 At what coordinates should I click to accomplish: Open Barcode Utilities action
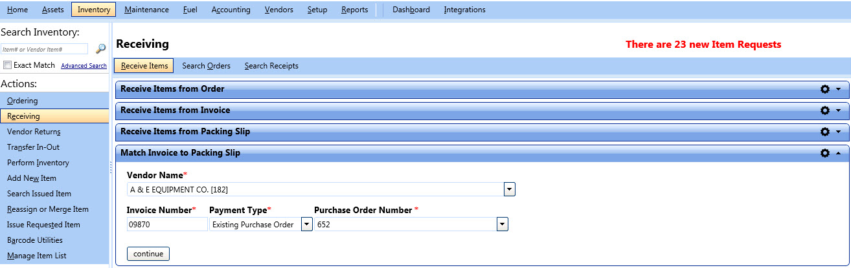54,240
